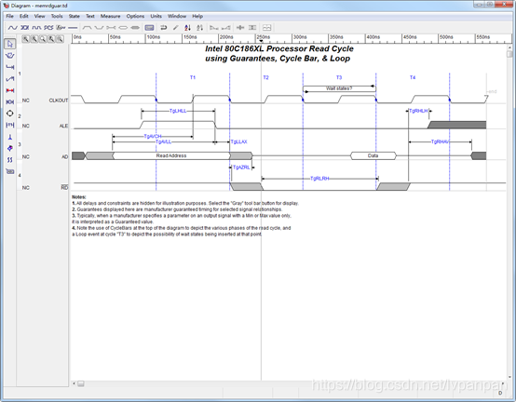This screenshot has height=402, width=516.
Task: Select the bracketed cycle bar sidebar tool
Action: click(x=10, y=125)
